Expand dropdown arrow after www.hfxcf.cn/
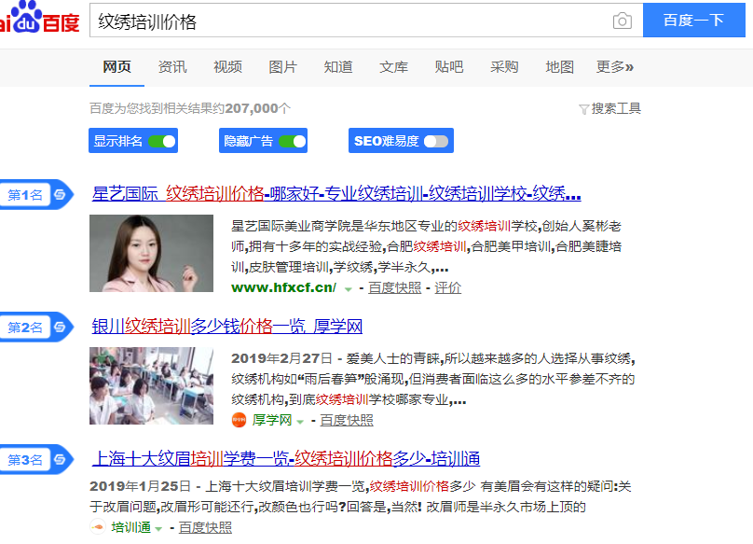 coord(349,289)
